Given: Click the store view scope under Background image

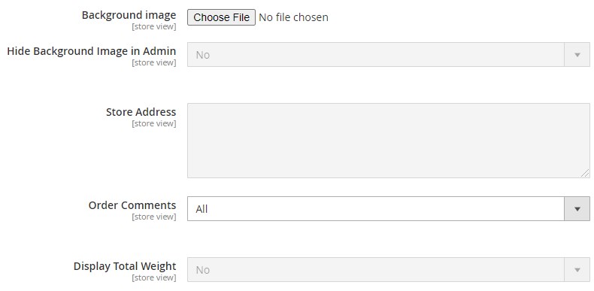Looking at the screenshot, I should click(154, 27).
